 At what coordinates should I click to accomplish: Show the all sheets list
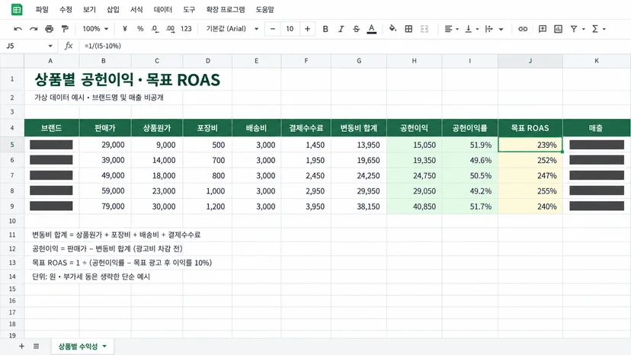[37, 346]
